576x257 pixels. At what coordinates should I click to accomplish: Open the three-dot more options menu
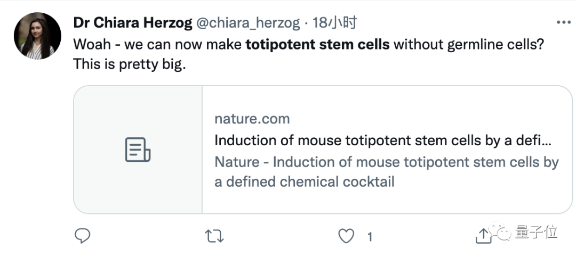[x=564, y=23]
